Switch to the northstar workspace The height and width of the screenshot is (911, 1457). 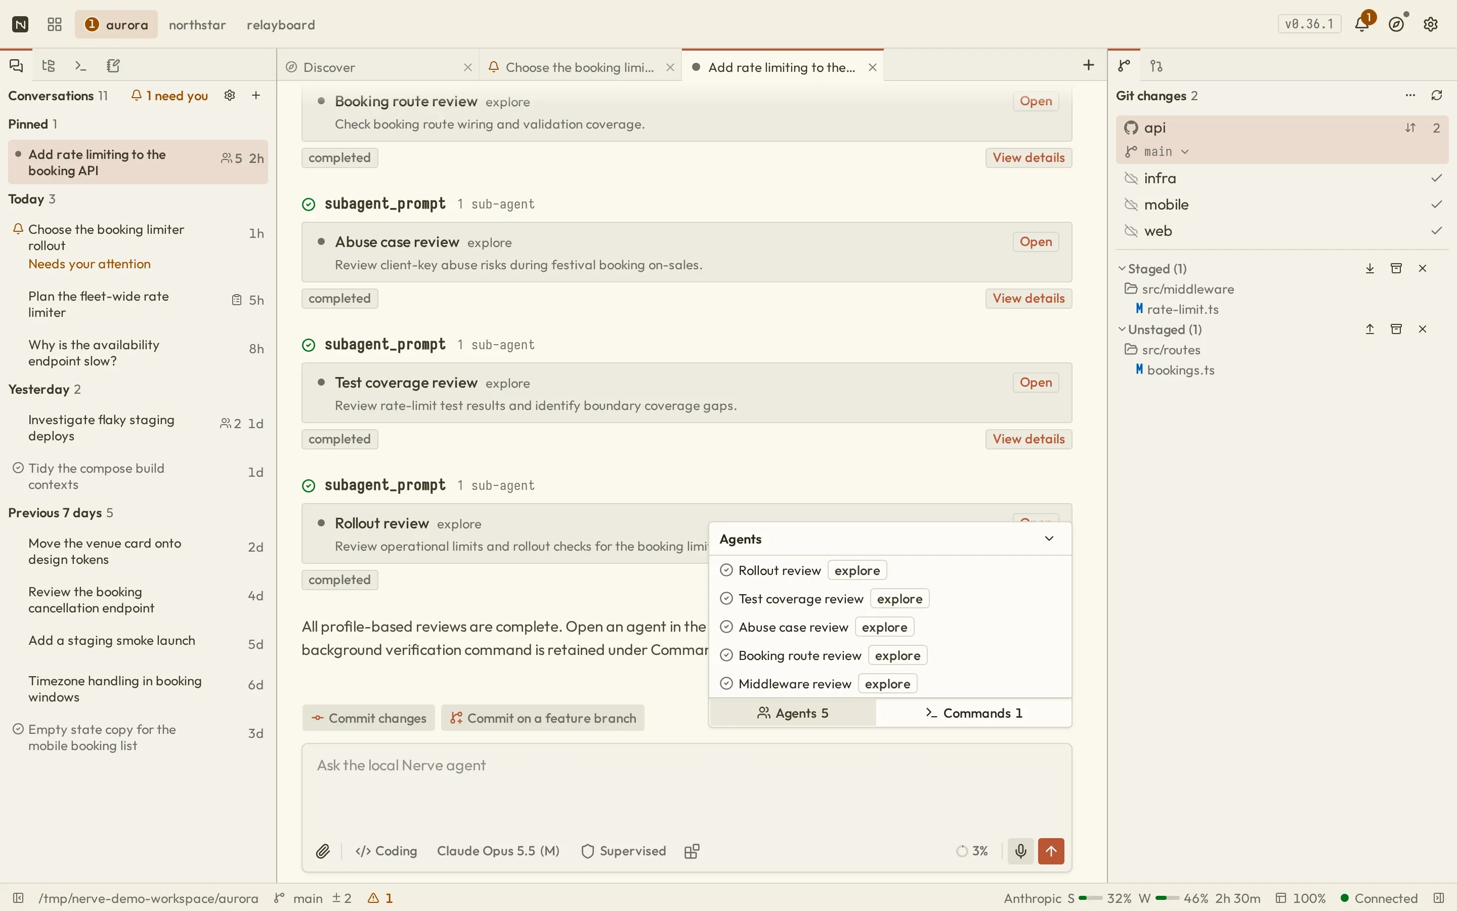(x=197, y=25)
